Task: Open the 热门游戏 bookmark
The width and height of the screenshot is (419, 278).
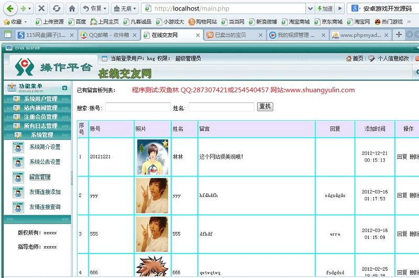Action: (x=389, y=22)
